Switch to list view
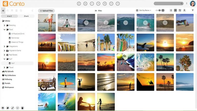This screenshot has width=197, height=111. click(x=171, y=10)
